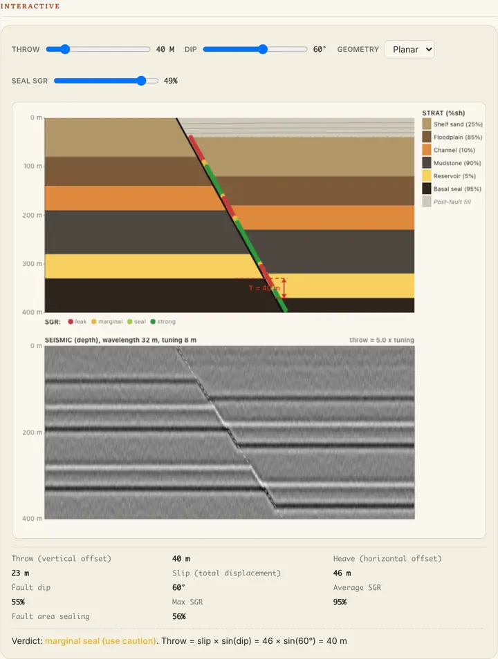Click the "SGR:" legend label
The image size is (498, 659).
point(53,321)
